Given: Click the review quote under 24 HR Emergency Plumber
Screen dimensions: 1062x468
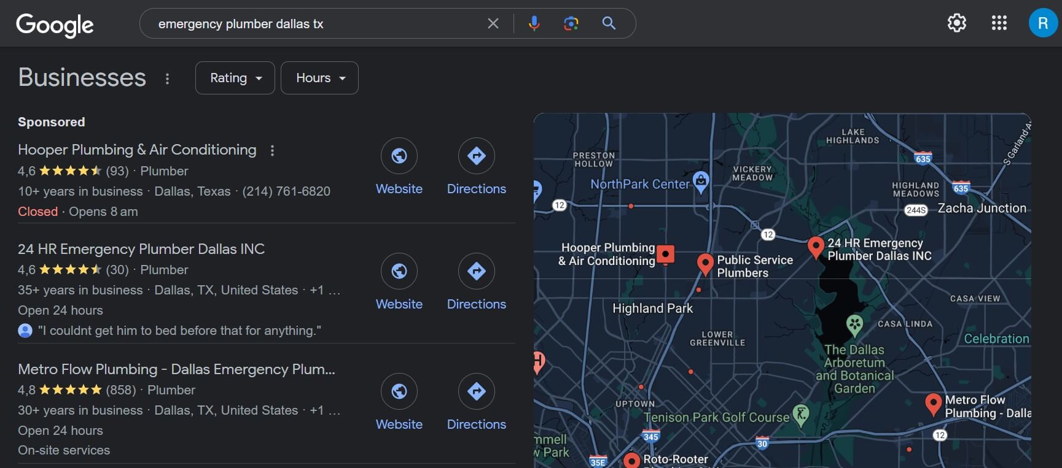Looking at the screenshot, I should [179, 331].
